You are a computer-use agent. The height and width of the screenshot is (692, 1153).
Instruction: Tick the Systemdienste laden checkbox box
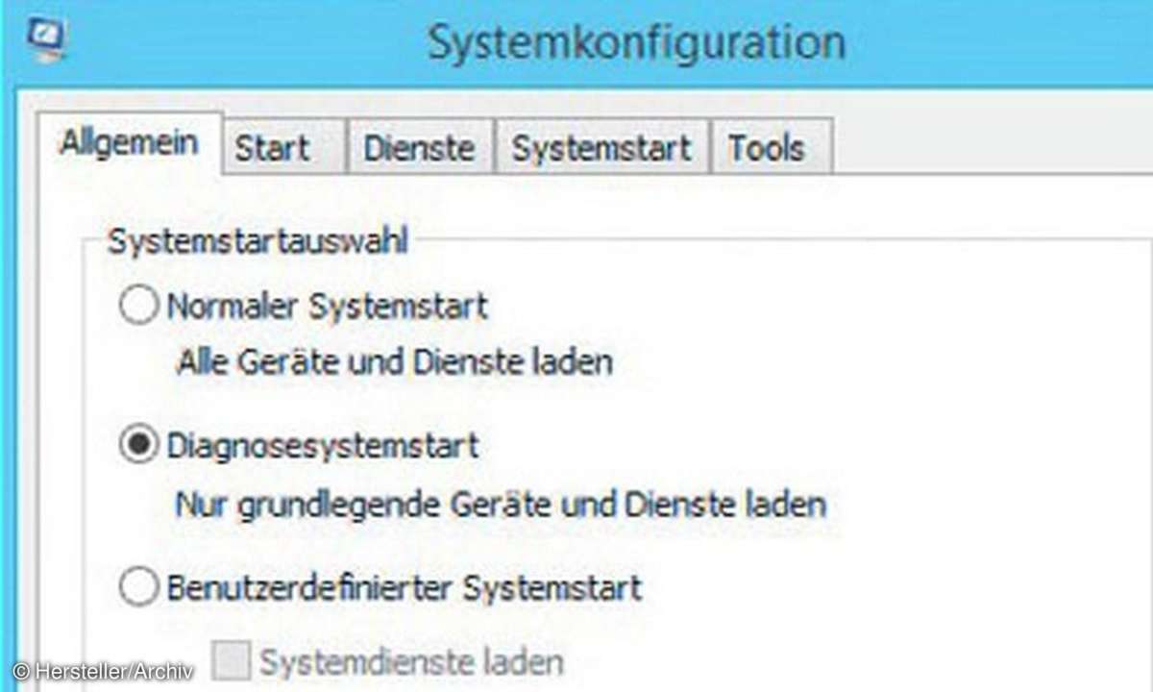click(232, 661)
